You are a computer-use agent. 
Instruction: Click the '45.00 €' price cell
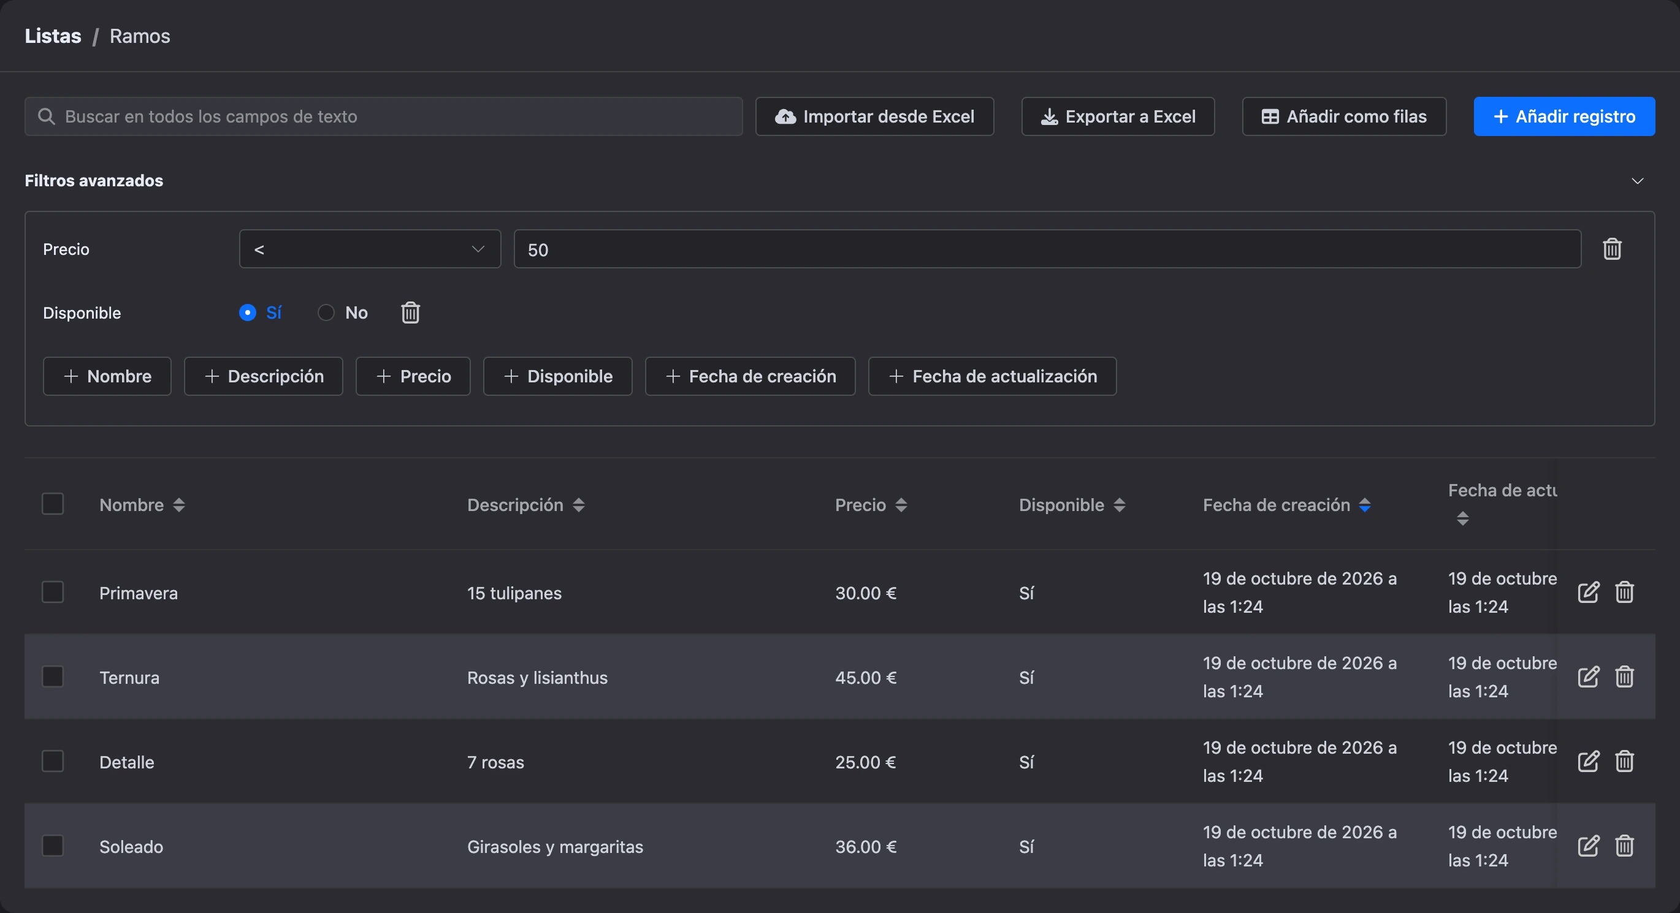pos(866,678)
